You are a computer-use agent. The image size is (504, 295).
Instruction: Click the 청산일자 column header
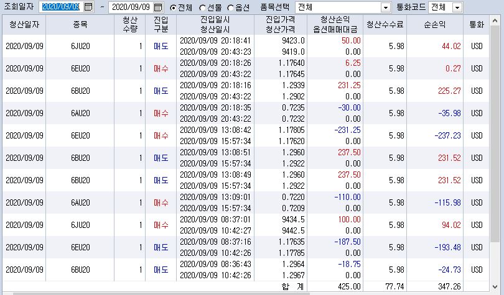tap(24, 25)
